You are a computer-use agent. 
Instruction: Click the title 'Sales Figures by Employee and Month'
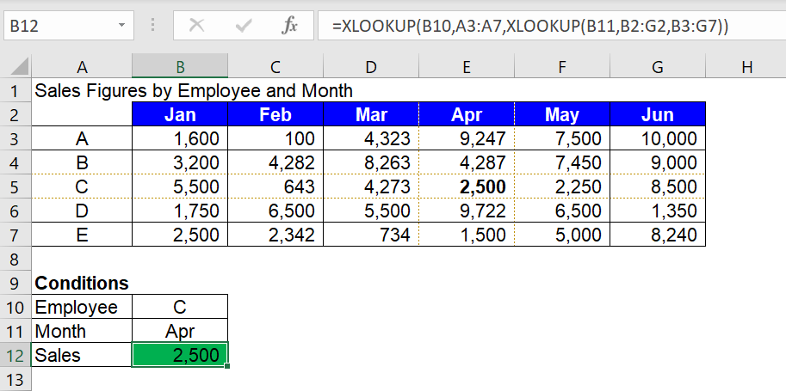pyautogui.click(x=194, y=90)
